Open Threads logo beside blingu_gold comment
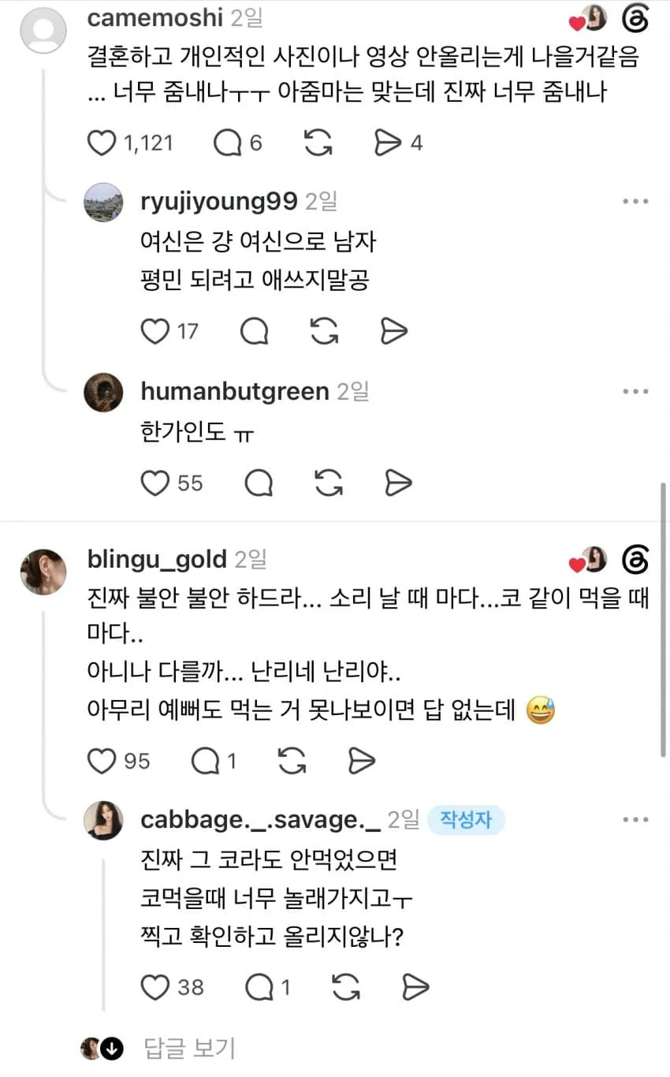The image size is (670, 1077). 635,561
